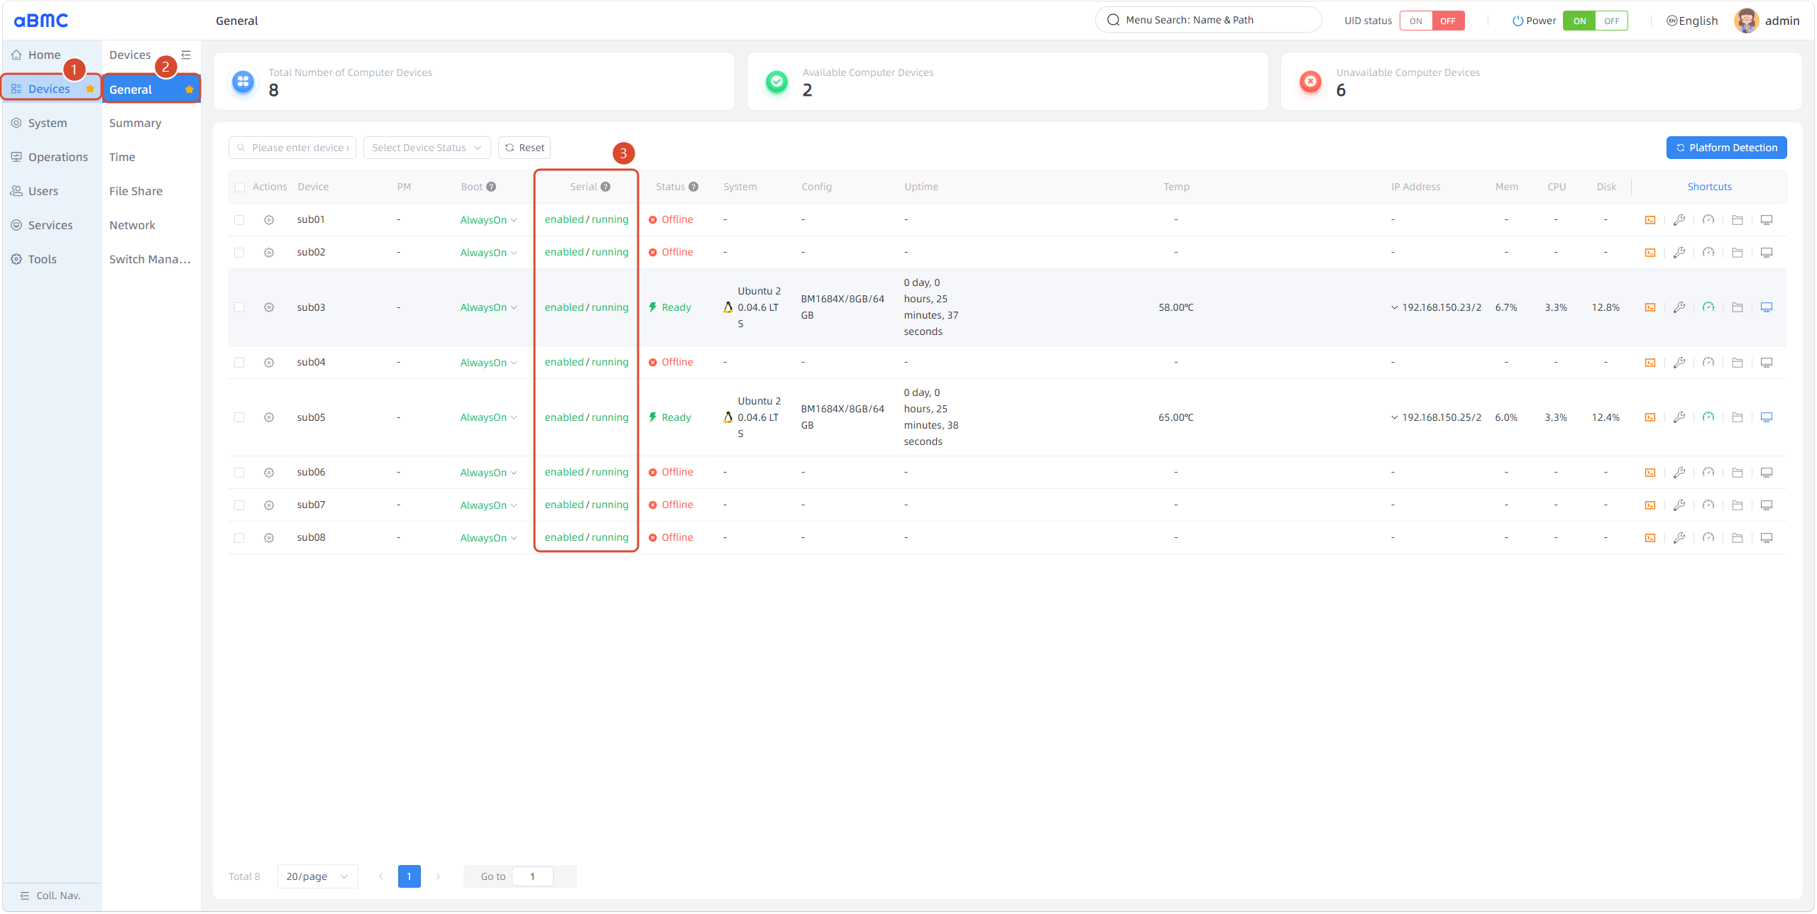Image resolution: width=1817 pixels, height=914 pixels.
Task: Expand the IP address list 192.168.150.25/2
Action: click(x=1395, y=417)
